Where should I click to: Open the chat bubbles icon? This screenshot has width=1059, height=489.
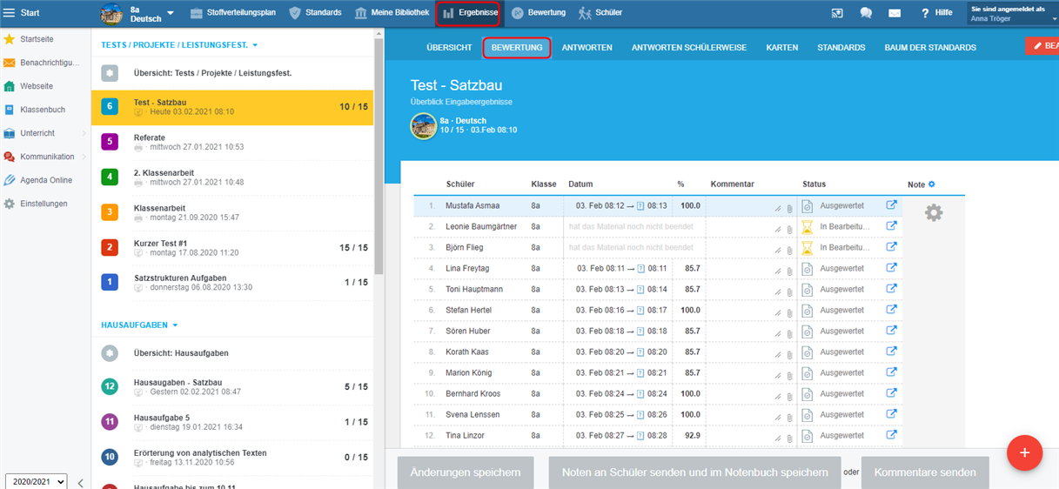pos(866,12)
